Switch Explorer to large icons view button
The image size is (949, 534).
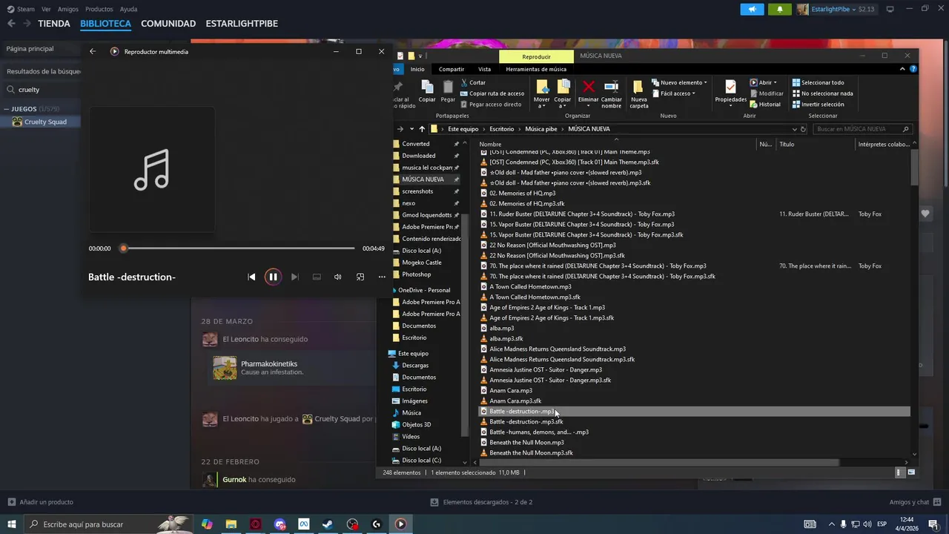point(911,472)
